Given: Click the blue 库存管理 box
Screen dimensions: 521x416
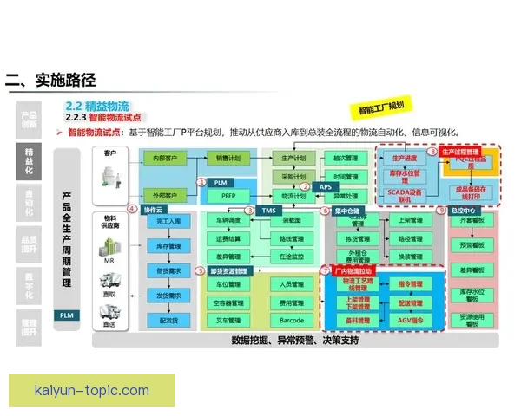Looking at the screenshot, I should click(x=168, y=246).
